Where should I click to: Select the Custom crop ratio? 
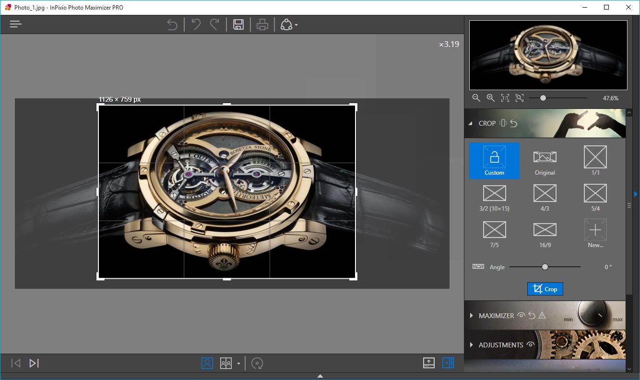494,161
